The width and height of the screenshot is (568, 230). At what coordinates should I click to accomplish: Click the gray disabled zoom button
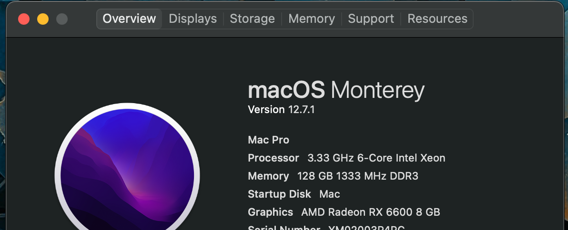62,19
